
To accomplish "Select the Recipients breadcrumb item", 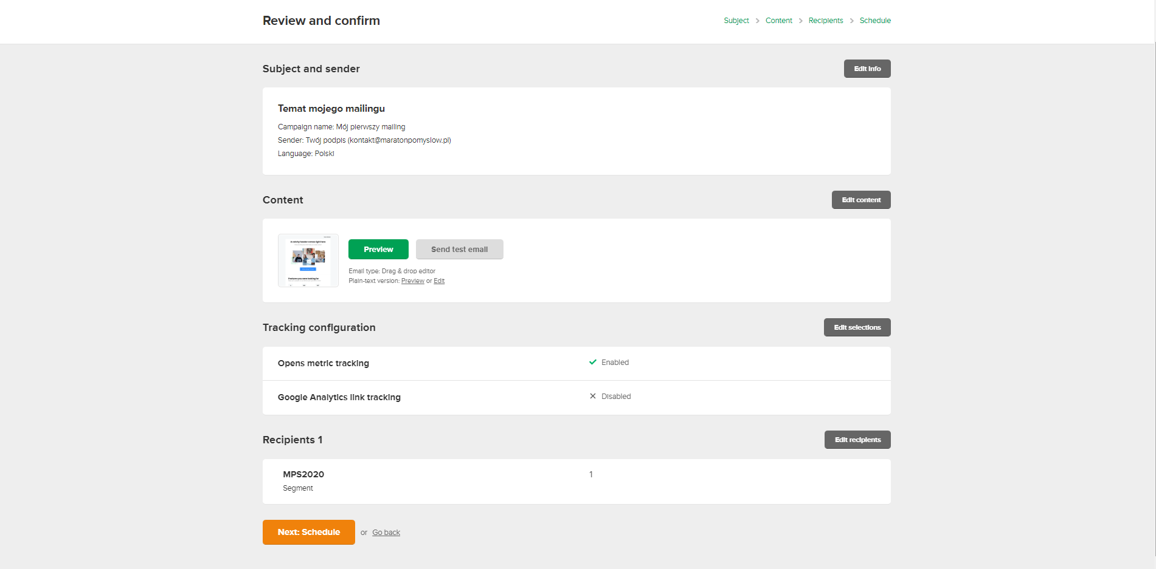I will (825, 20).
